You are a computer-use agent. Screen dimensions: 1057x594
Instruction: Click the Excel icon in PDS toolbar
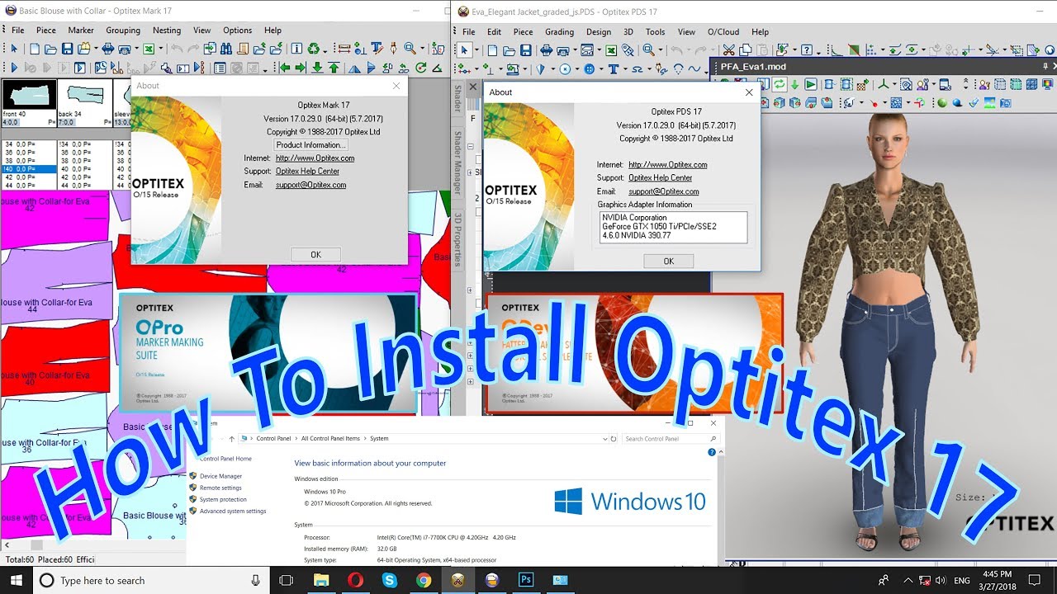coord(611,49)
